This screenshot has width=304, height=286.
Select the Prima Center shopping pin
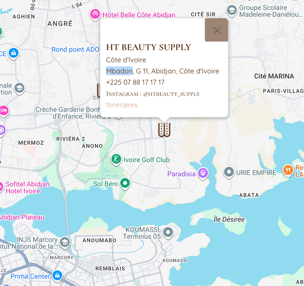pos(57,276)
